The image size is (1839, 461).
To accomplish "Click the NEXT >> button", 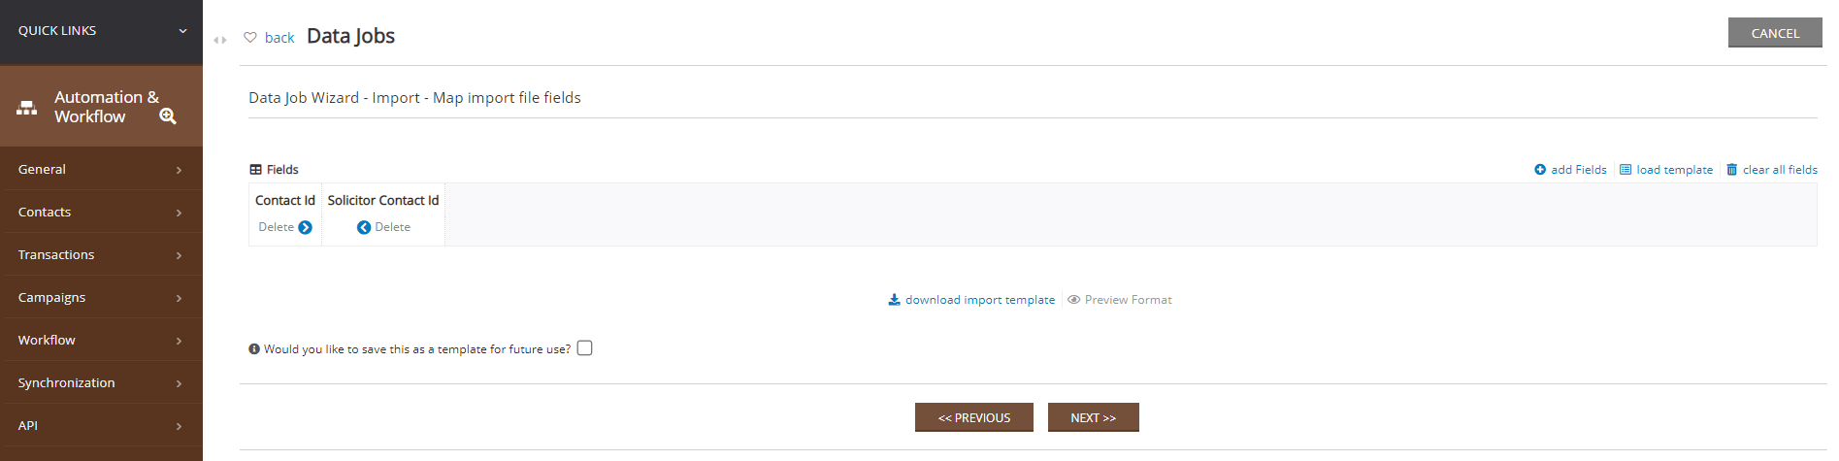I will [x=1093, y=417].
